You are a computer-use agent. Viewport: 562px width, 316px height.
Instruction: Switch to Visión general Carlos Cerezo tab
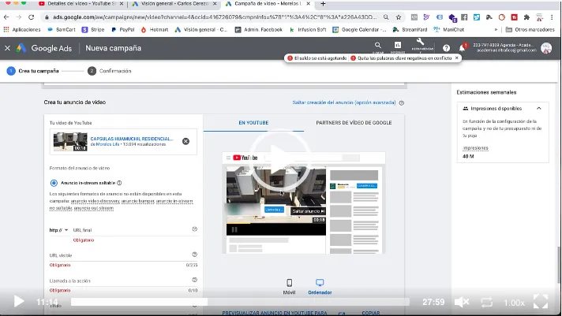pyautogui.click(x=174, y=4)
